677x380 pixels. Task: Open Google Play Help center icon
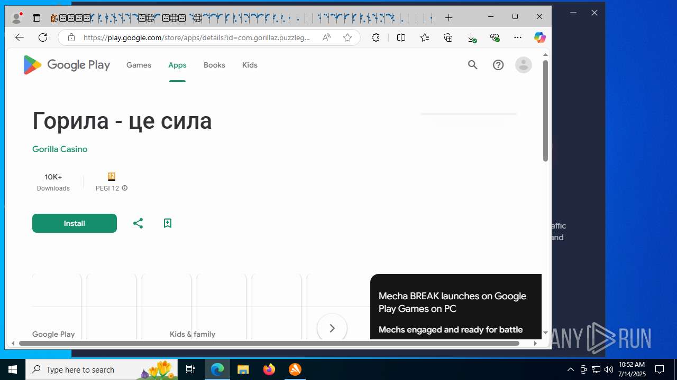(x=498, y=65)
